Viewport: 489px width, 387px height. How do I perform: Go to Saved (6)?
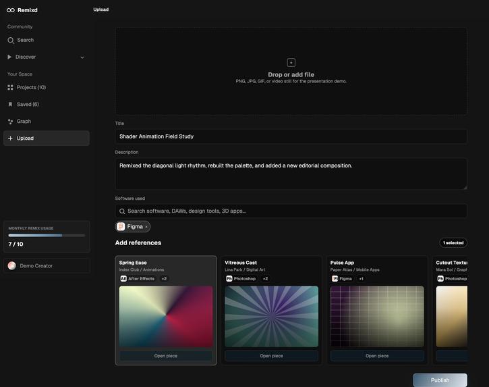coord(47,104)
